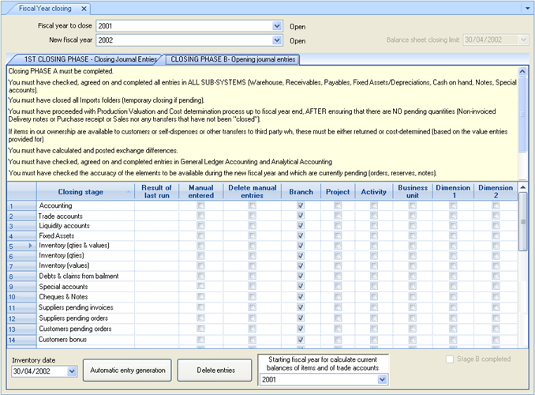The width and height of the screenshot is (535, 395).
Task: Select the Accounting row
Action: pyautogui.click(x=262, y=205)
